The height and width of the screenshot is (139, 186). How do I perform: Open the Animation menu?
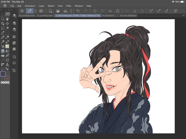[30, 6]
